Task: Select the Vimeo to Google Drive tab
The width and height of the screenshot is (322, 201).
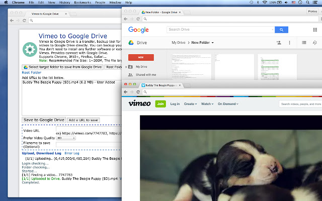Action: tap(45, 14)
